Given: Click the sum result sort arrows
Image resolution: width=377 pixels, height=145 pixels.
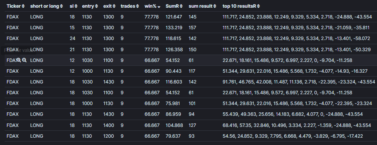Looking at the screenshot, I should [x=215, y=6].
